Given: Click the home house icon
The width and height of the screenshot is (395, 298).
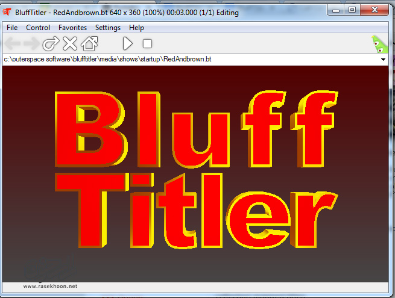Looking at the screenshot, I should click(x=89, y=43).
